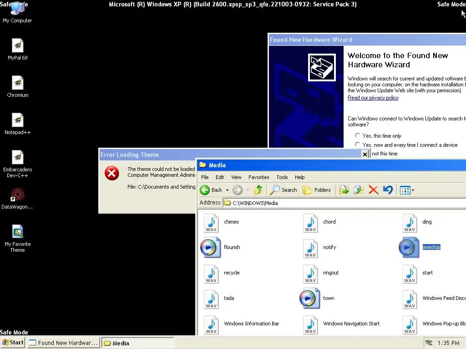
Task: Open the Help menu in Media
Action: 299,177
